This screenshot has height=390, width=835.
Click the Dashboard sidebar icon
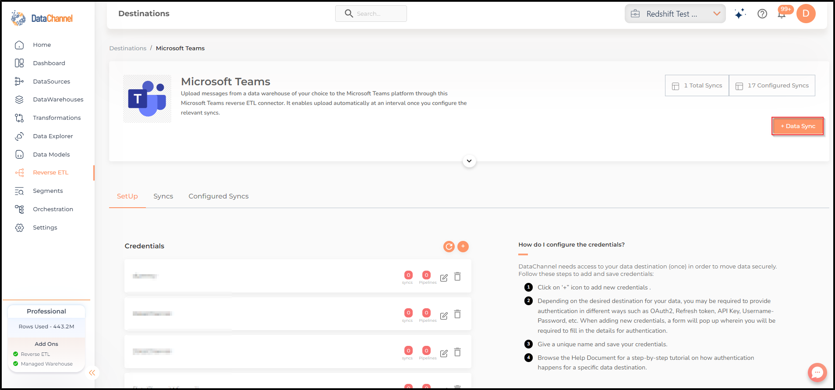point(19,63)
